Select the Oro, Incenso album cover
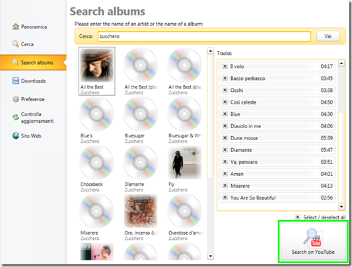This screenshot has width=352, height=267. tap(141, 211)
